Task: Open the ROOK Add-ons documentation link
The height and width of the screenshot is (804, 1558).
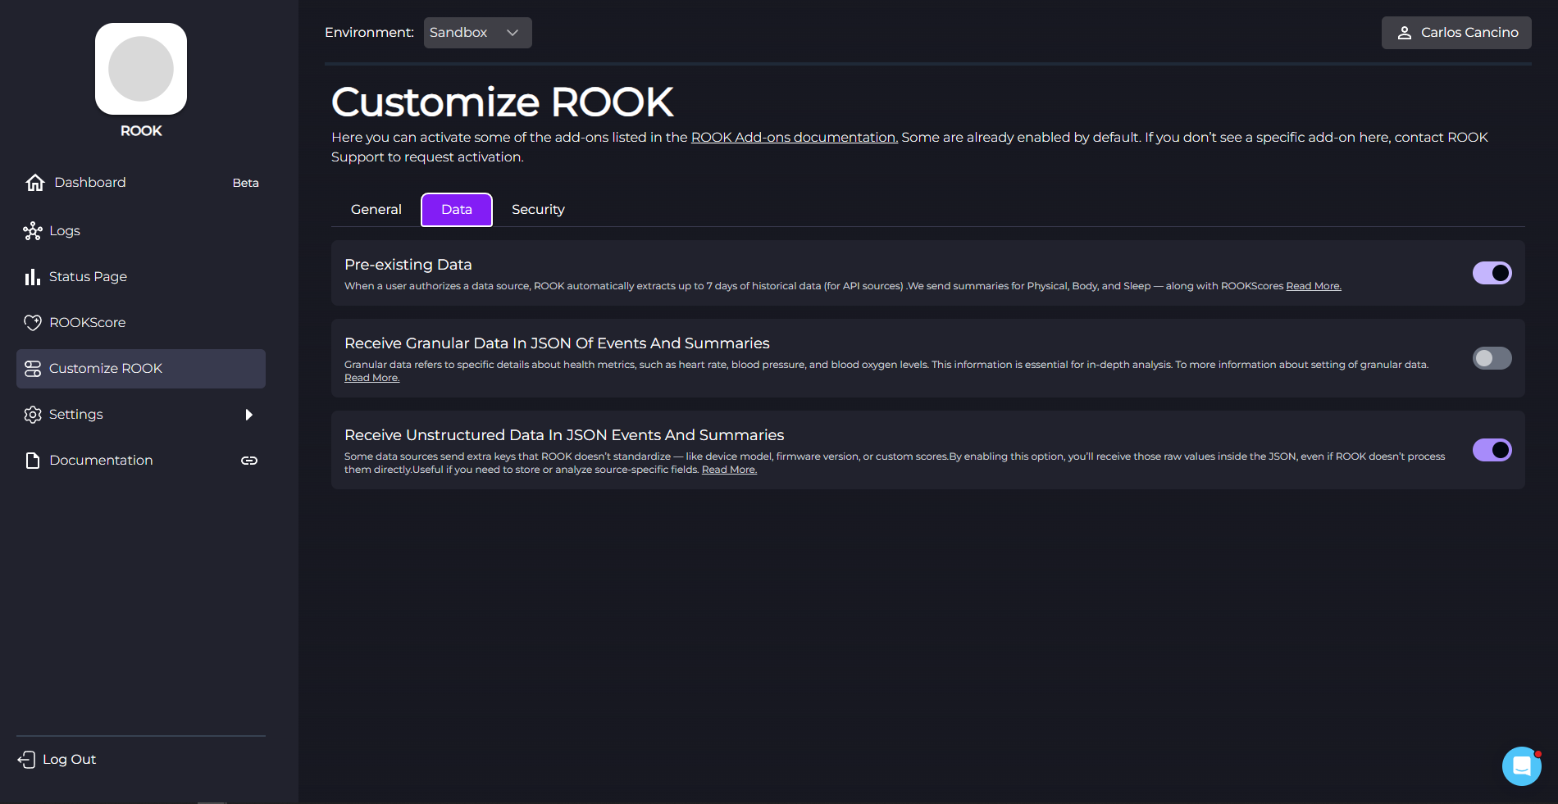Action: point(794,138)
